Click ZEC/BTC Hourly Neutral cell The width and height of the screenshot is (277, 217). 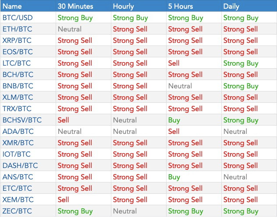coord(125,211)
